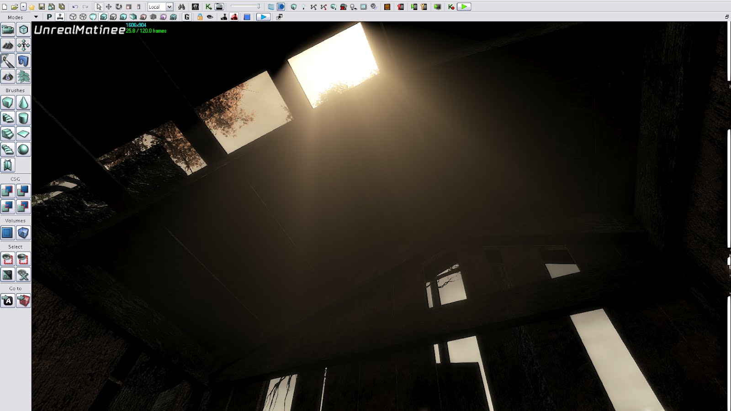Select the Cone brush builder
Screen dimensions: 731x411
tap(23, 103)
